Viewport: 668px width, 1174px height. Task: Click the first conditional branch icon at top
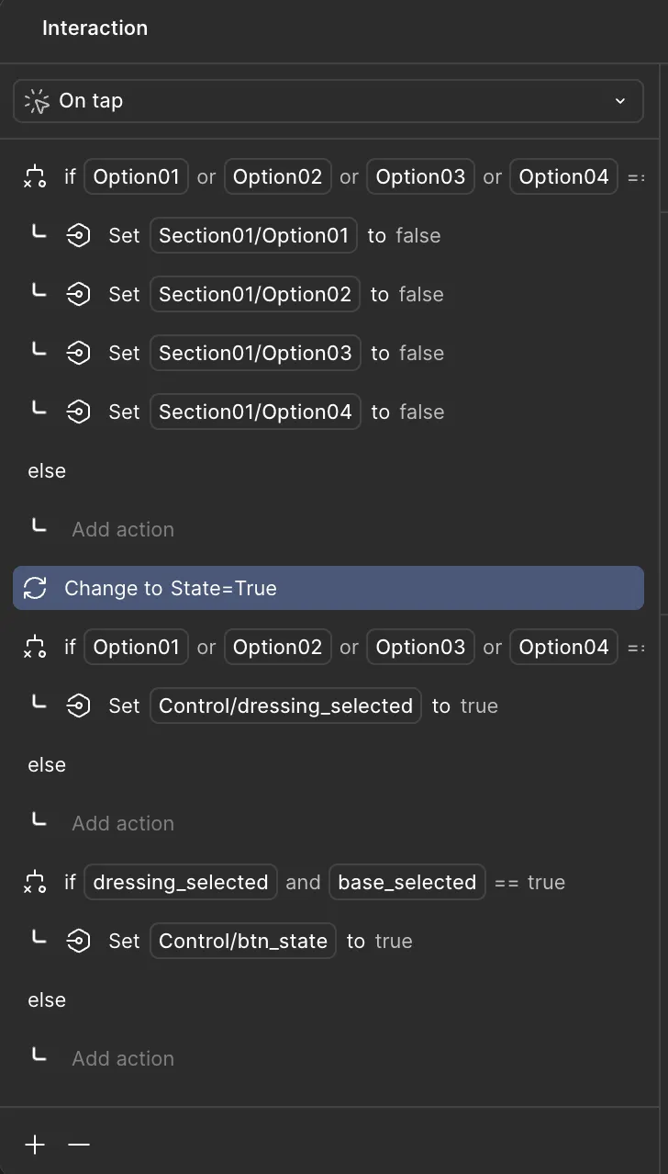tap(35, 176)
